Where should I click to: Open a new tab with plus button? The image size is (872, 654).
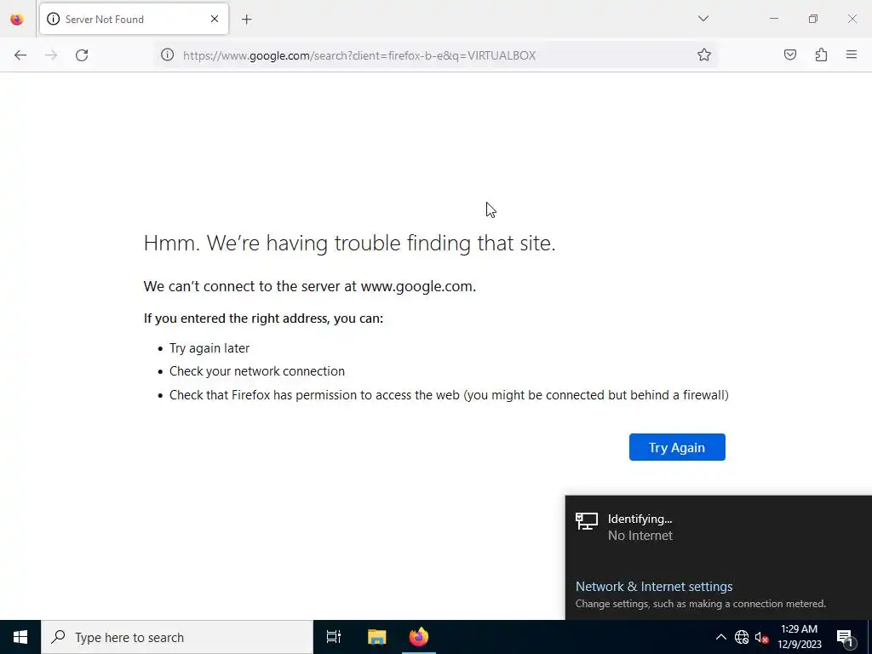tap(247, 20)
